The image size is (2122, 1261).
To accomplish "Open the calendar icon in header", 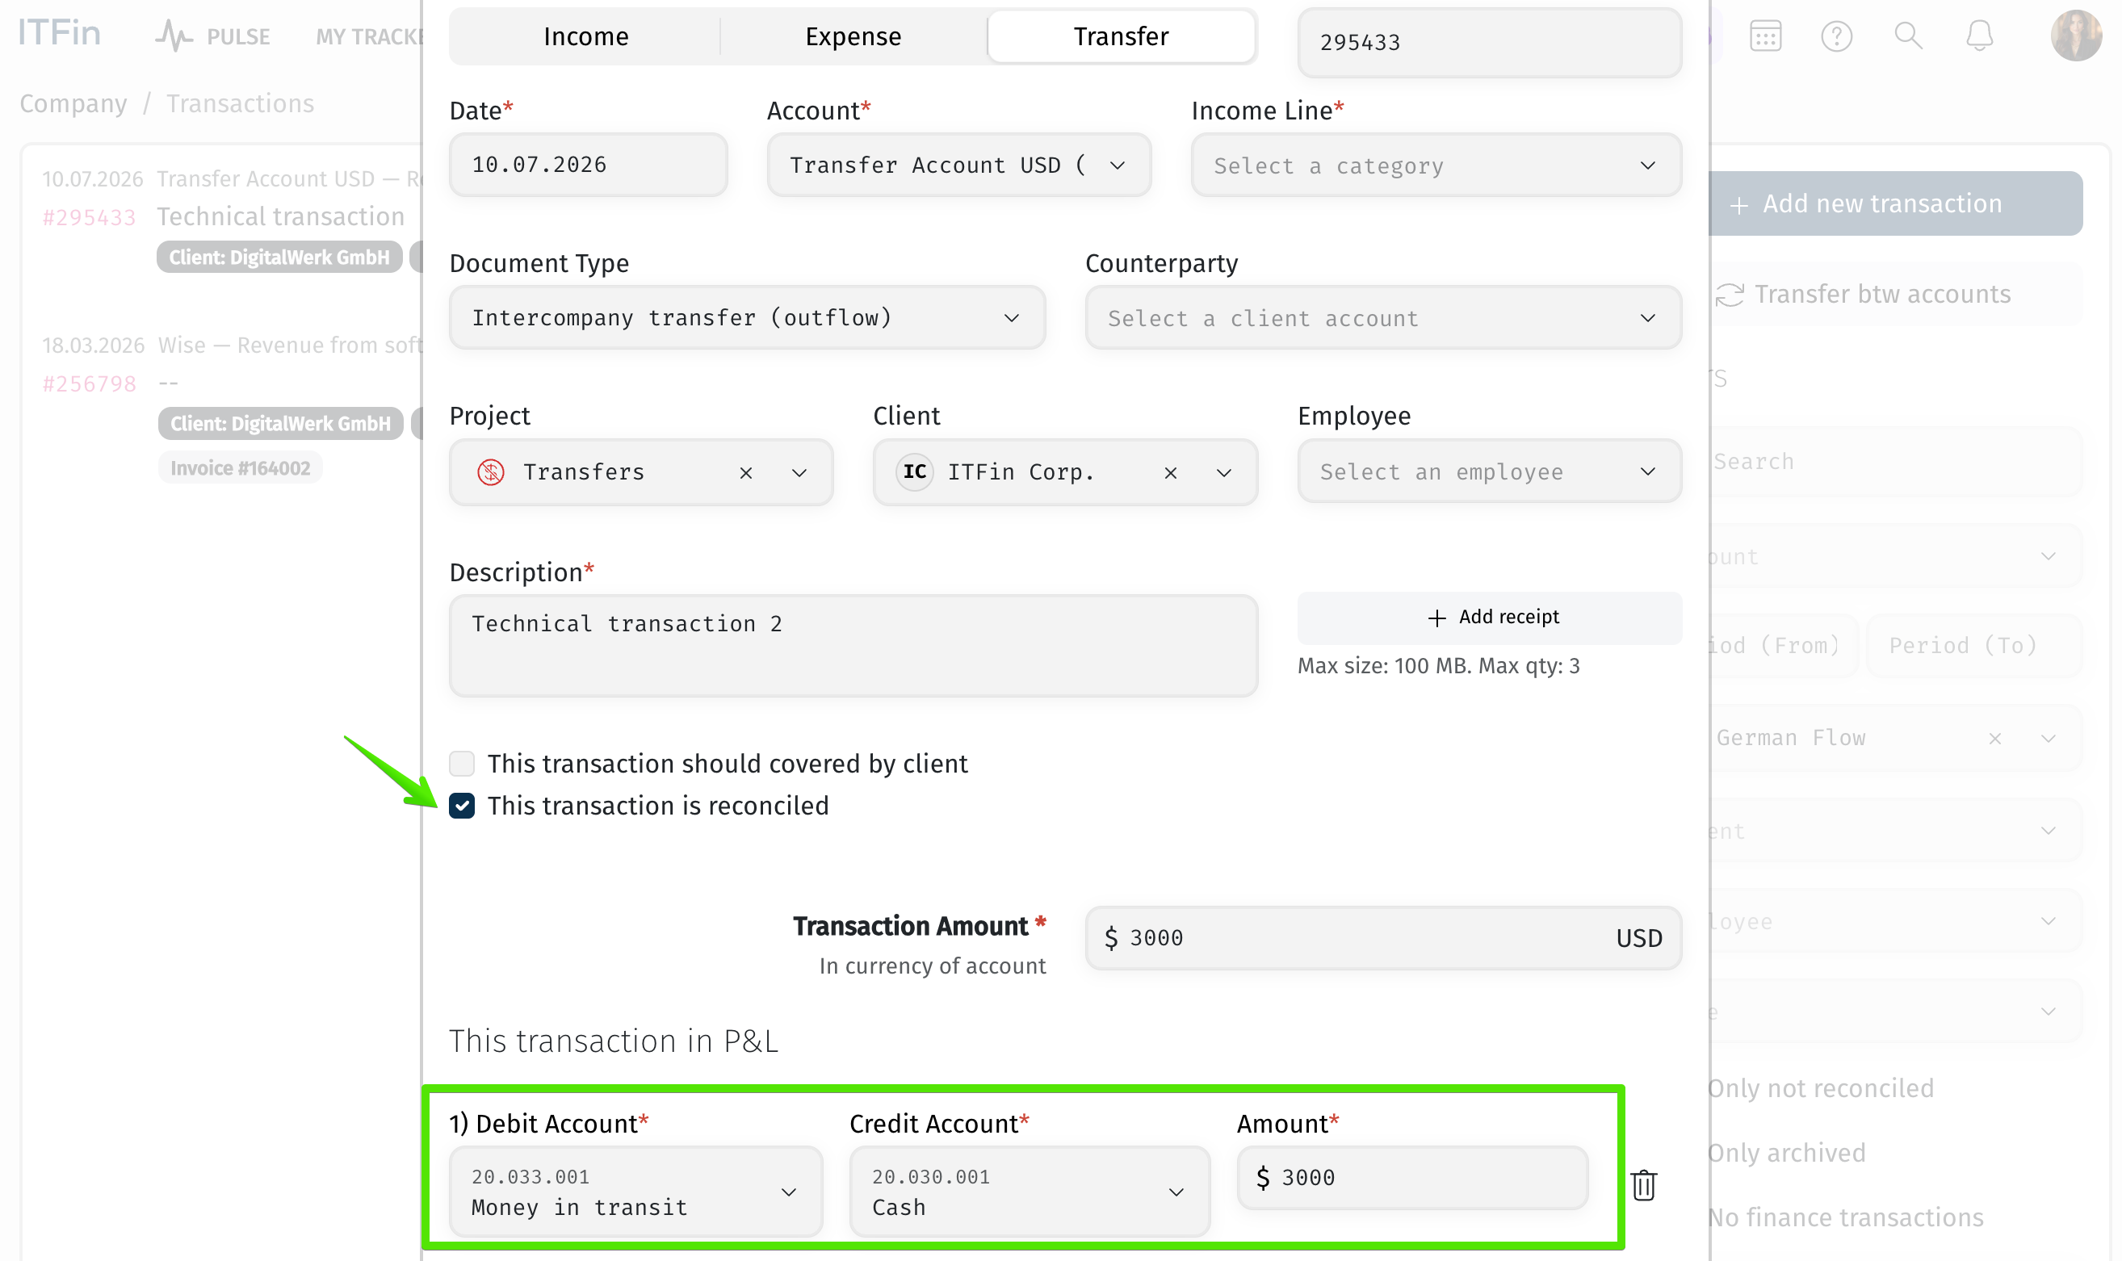I will point(1765,36).
